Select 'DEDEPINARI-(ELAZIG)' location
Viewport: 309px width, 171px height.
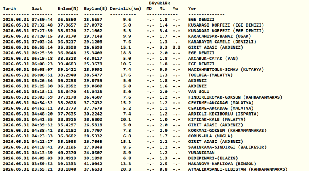pos(213,158)
